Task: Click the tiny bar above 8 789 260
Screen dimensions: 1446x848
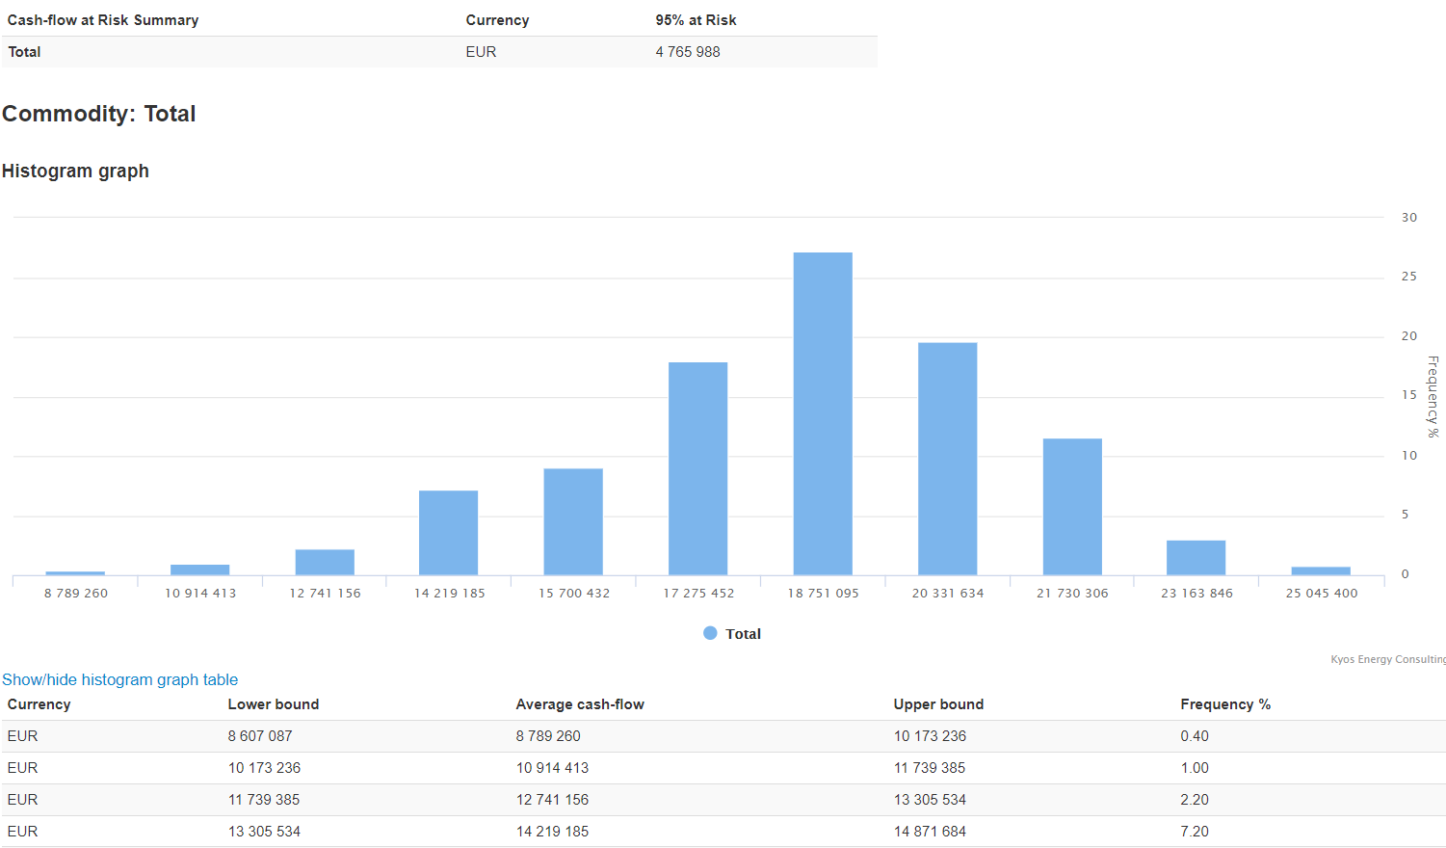Action: [x=75, y=573]
